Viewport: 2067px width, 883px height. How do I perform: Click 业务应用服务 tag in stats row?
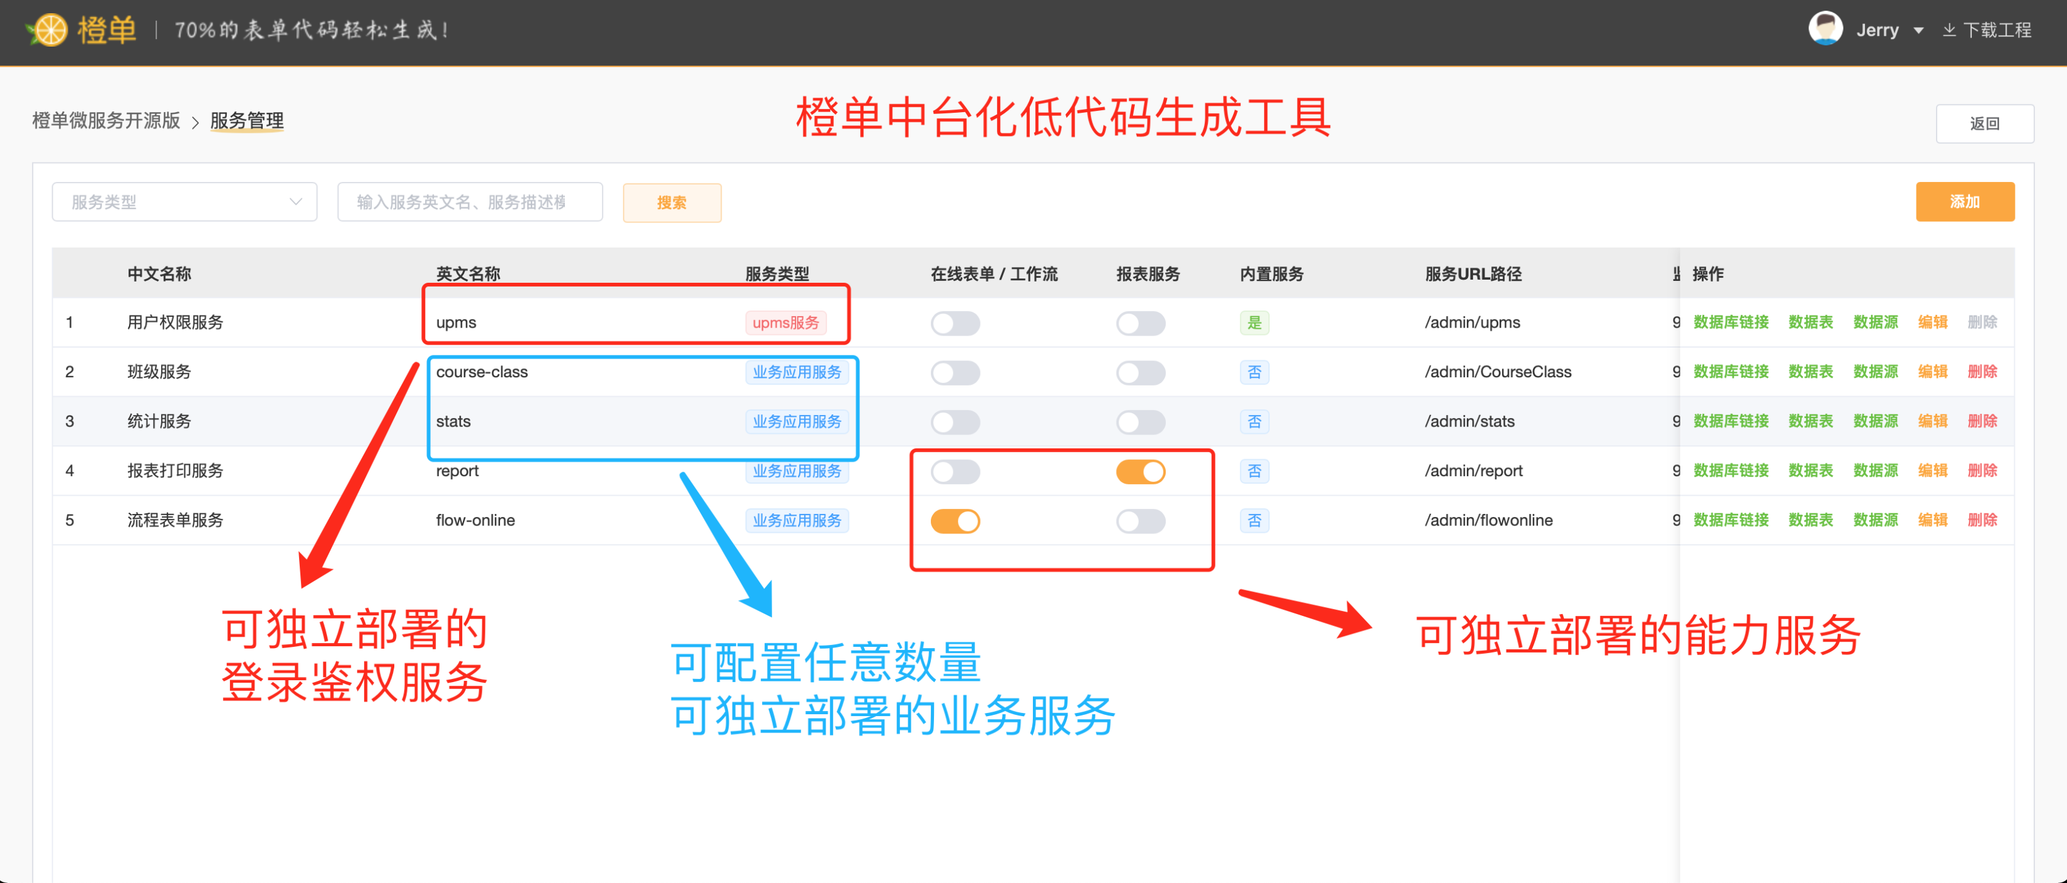click(x=796, y=421)
